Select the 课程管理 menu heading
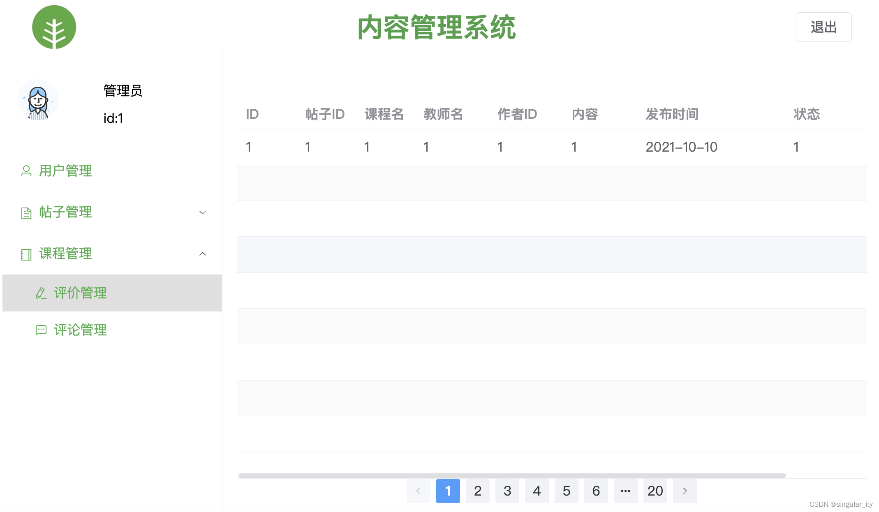 click(112, 254)
